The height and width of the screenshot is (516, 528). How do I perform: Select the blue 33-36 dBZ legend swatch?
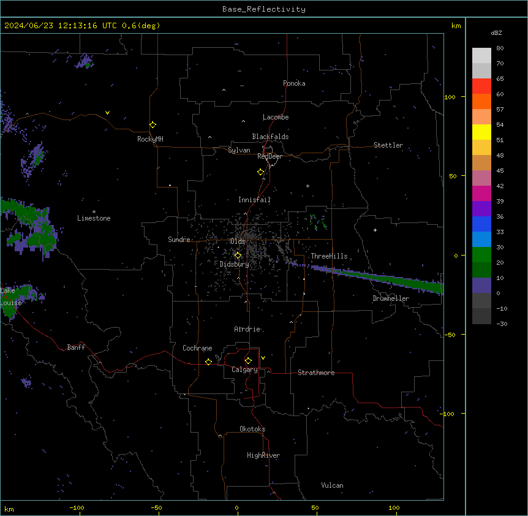(481, 224)
